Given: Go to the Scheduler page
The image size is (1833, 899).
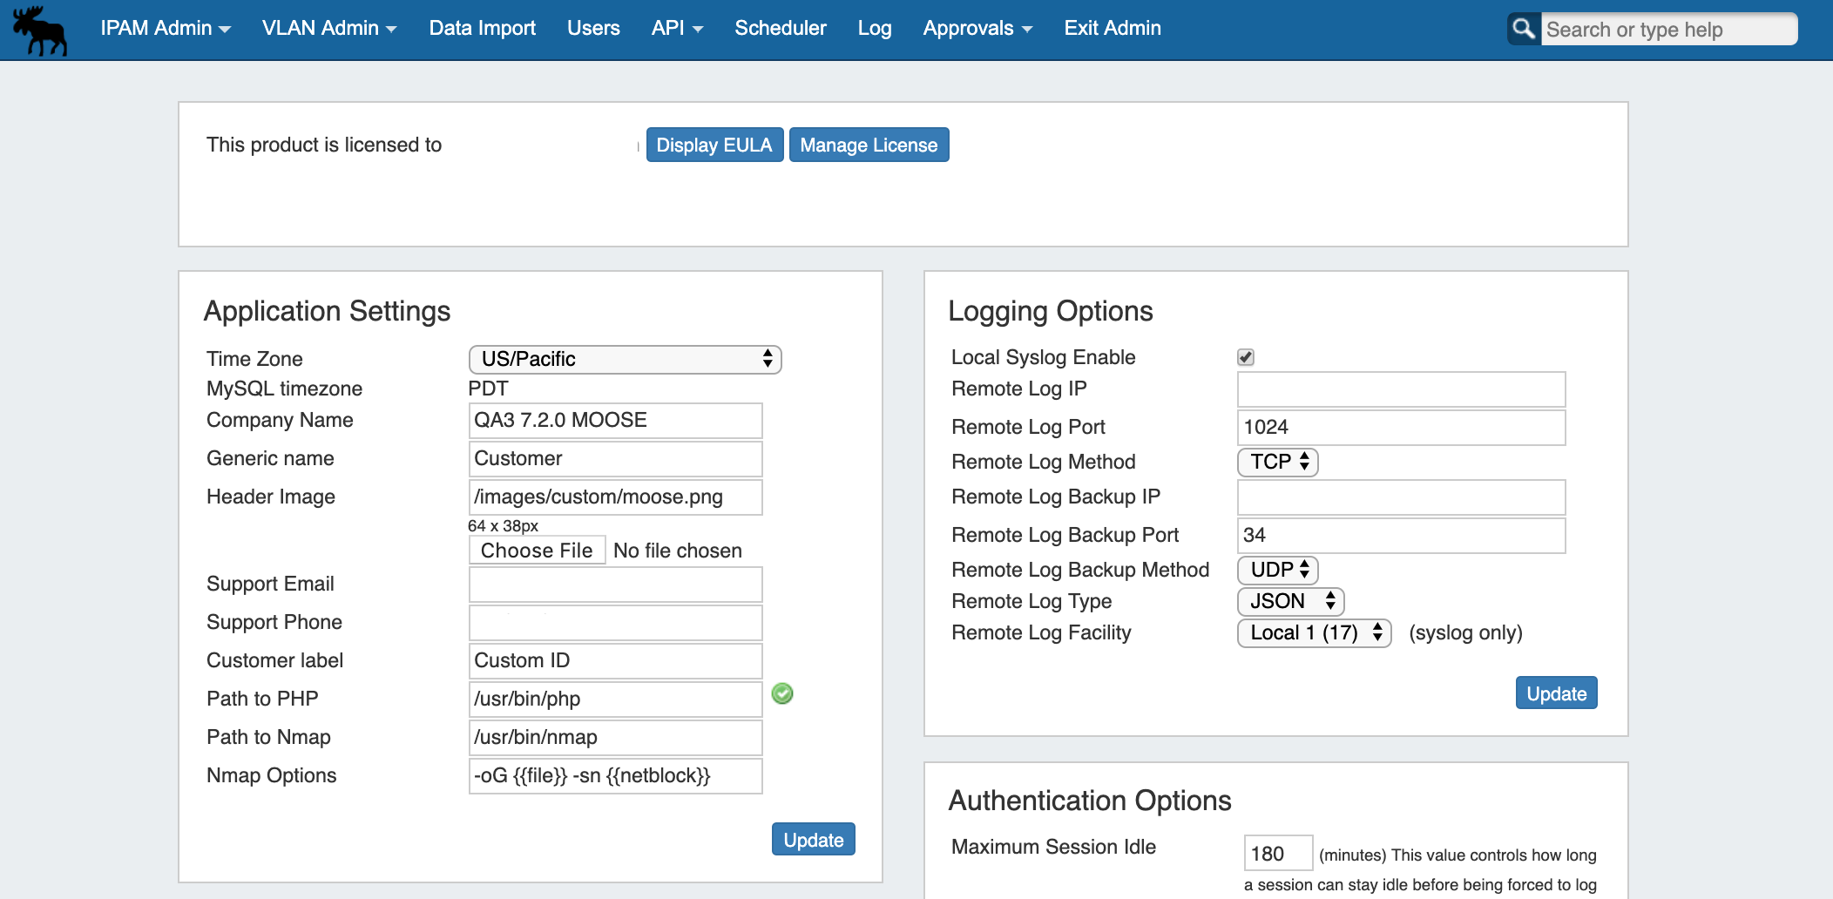Looking at the screenshot, I should coord(780,28).
